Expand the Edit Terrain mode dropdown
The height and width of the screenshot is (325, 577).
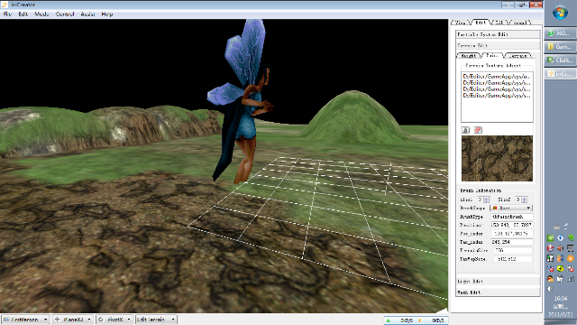point(156,320)
